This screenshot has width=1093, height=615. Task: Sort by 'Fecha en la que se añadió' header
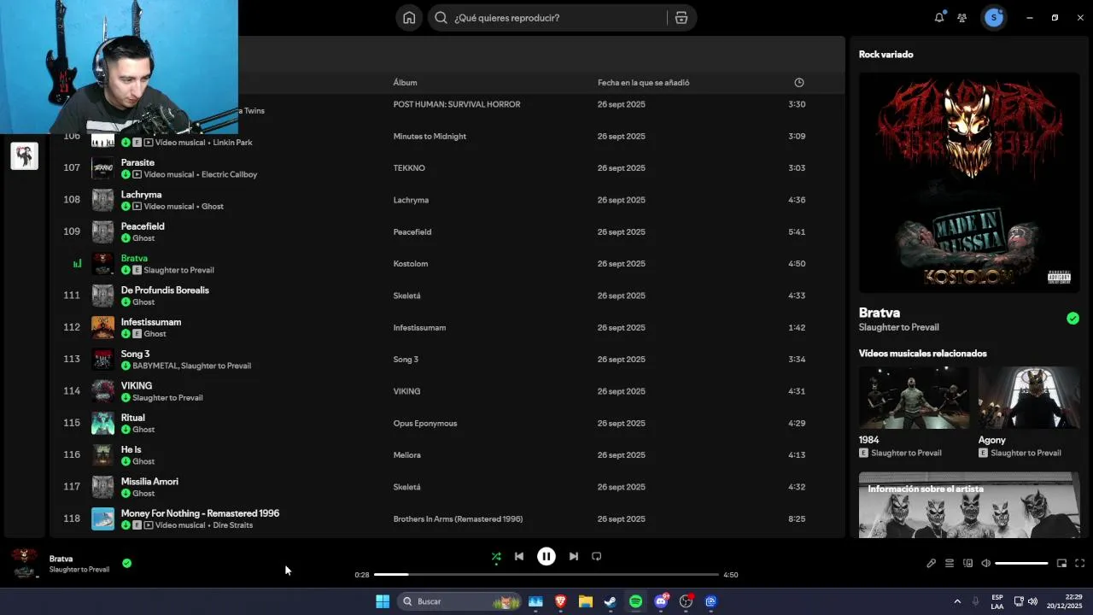pyautogui.click(x=644, y=83)
